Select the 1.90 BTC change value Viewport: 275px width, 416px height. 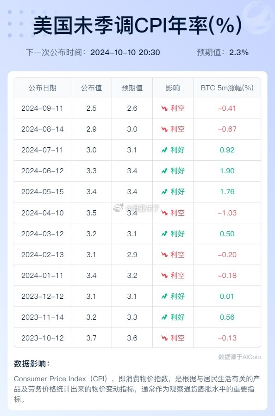tap(227, 171)
